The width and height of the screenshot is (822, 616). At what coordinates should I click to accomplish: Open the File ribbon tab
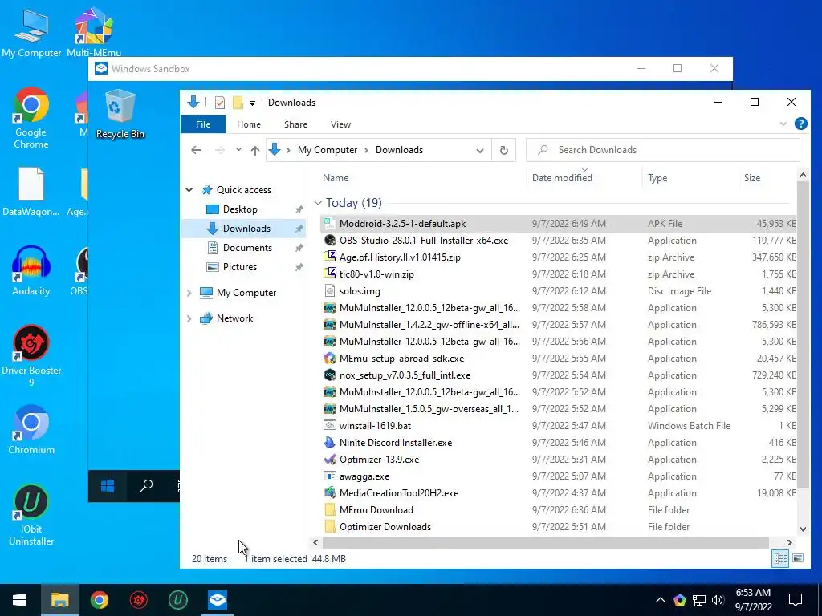click(203, 124)
